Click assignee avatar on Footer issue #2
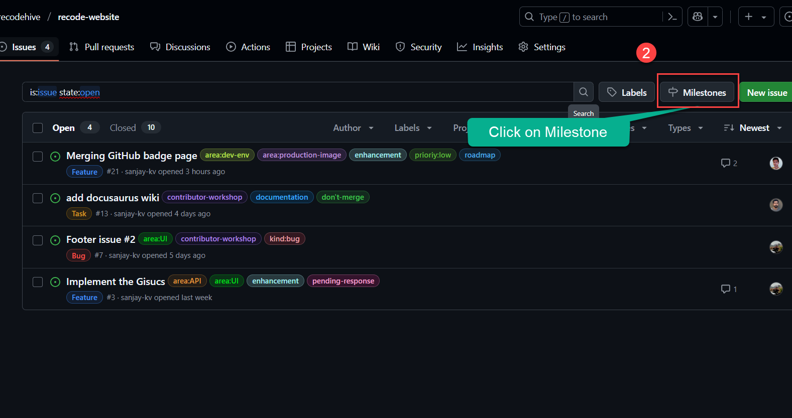 [x=776, y=247]
